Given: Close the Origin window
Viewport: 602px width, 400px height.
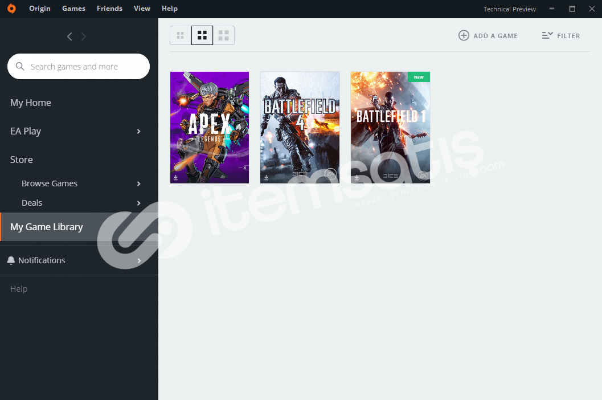Looking at the screenshot, I should click(x=592, y=9).
